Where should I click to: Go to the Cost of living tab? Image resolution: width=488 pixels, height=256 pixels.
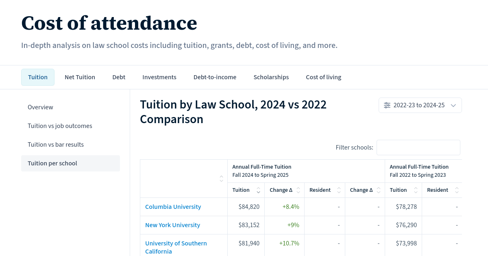(323, 77)
